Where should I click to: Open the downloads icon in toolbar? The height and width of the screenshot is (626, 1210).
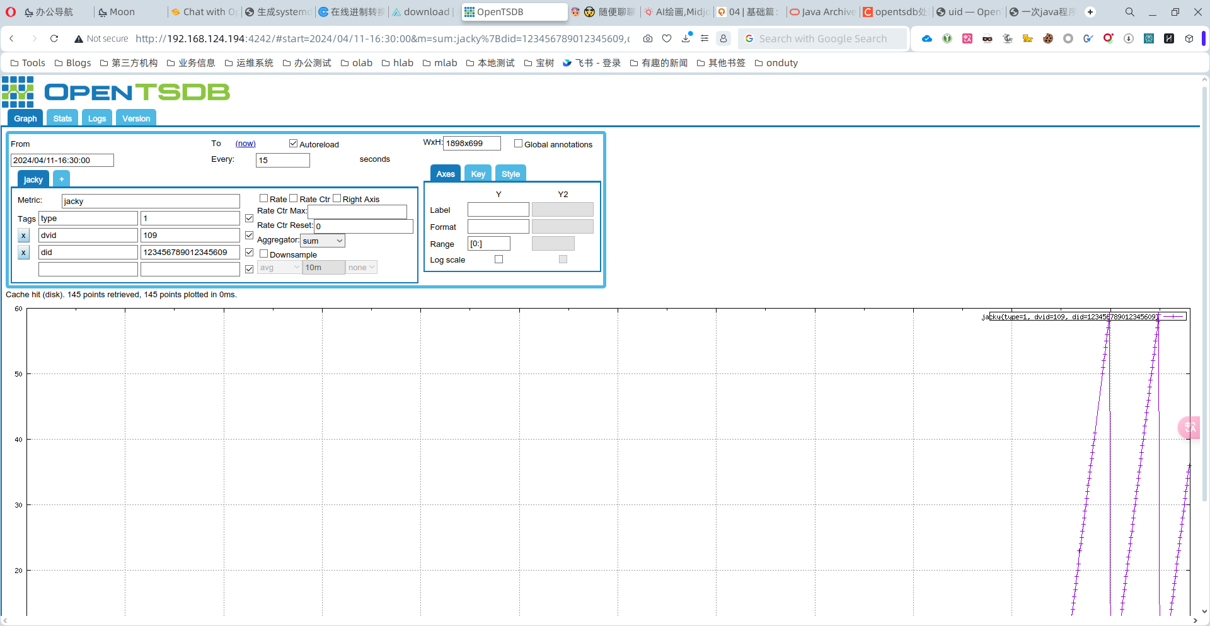tap(686, 38)
